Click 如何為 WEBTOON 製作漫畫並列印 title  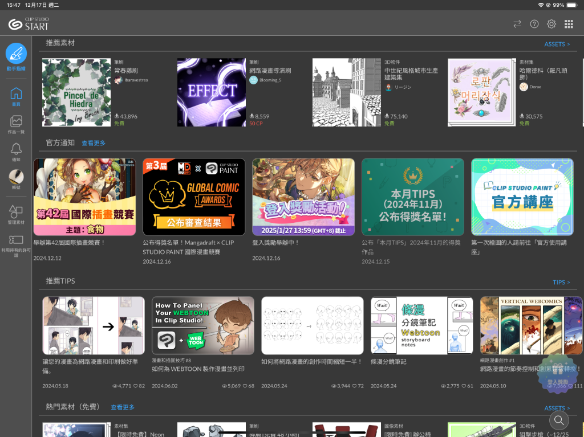(198, 369)
